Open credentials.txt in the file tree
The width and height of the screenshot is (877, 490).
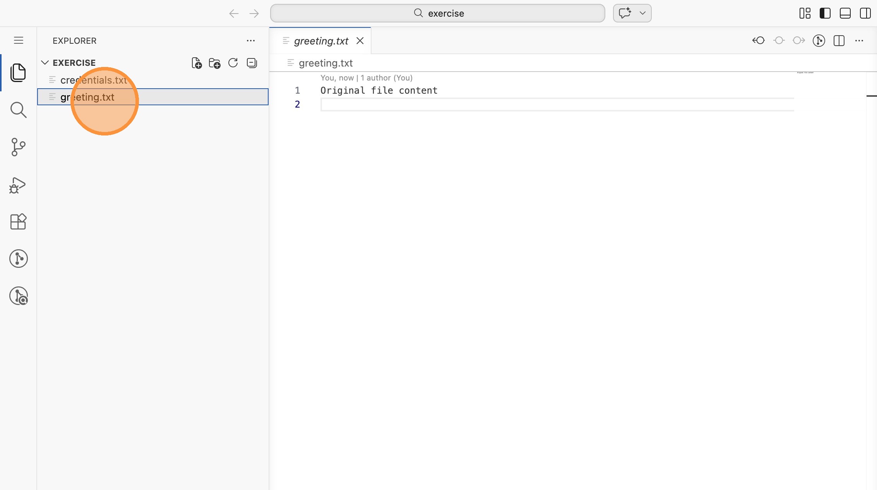pos(94,80)
